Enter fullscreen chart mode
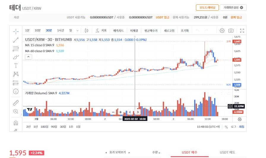266x158 pixels. [x=242, y=31]
